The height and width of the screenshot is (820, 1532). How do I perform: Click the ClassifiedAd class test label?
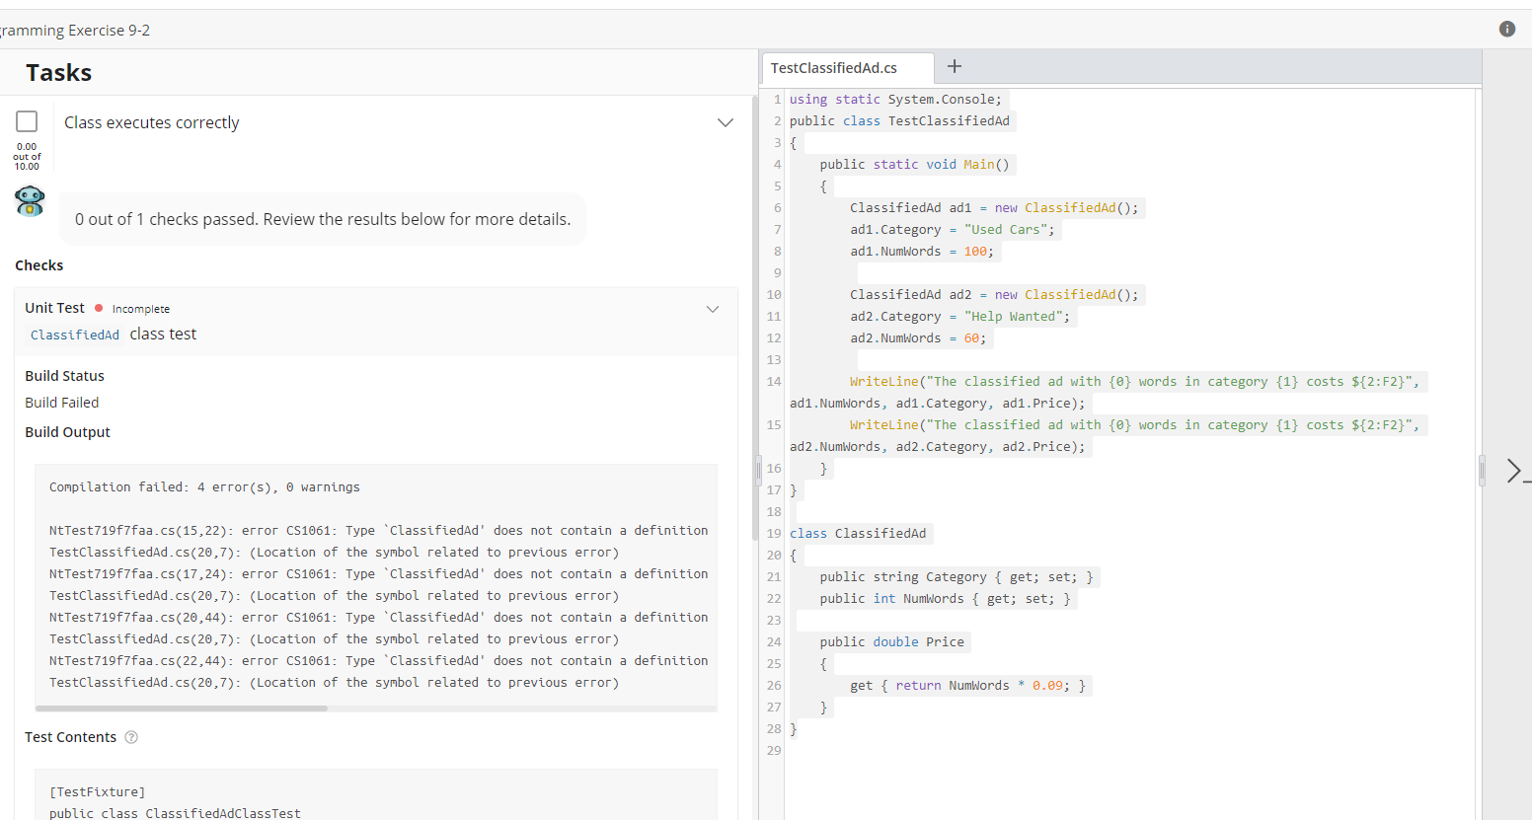pyautogui.click(x=114, y=335)
